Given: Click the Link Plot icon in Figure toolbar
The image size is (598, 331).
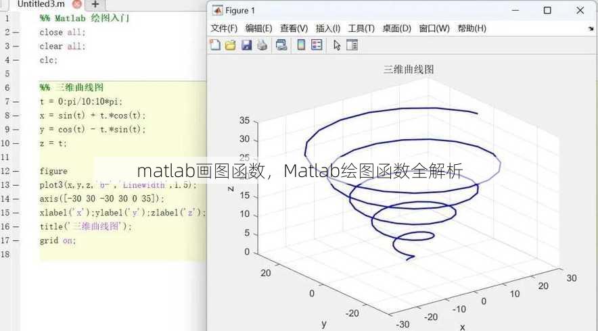Looking at the screenshot, I should point(281,45).
